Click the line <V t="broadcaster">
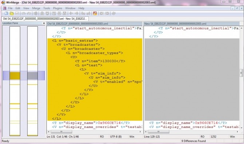Screen dimensions: 244x144 click(78, 45)
